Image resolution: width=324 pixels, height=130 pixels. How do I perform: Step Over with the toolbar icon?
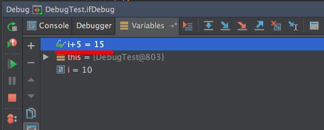[209, 26]
